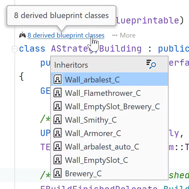The image size is (189, 189).
Task: Select Wall_EmptySlot_Brewery_C inheritor
Action: 109,106
